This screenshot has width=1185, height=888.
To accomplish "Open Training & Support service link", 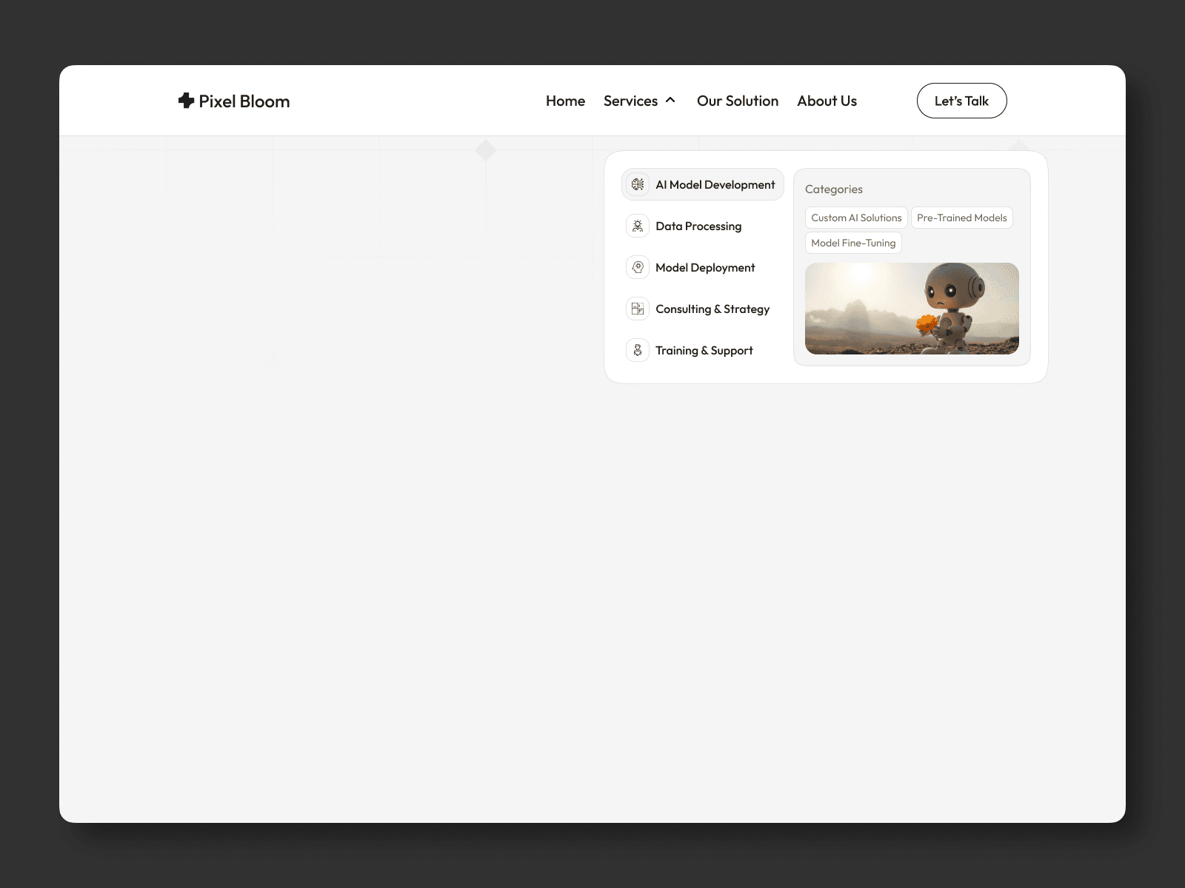I will click(x=704, y=350).
